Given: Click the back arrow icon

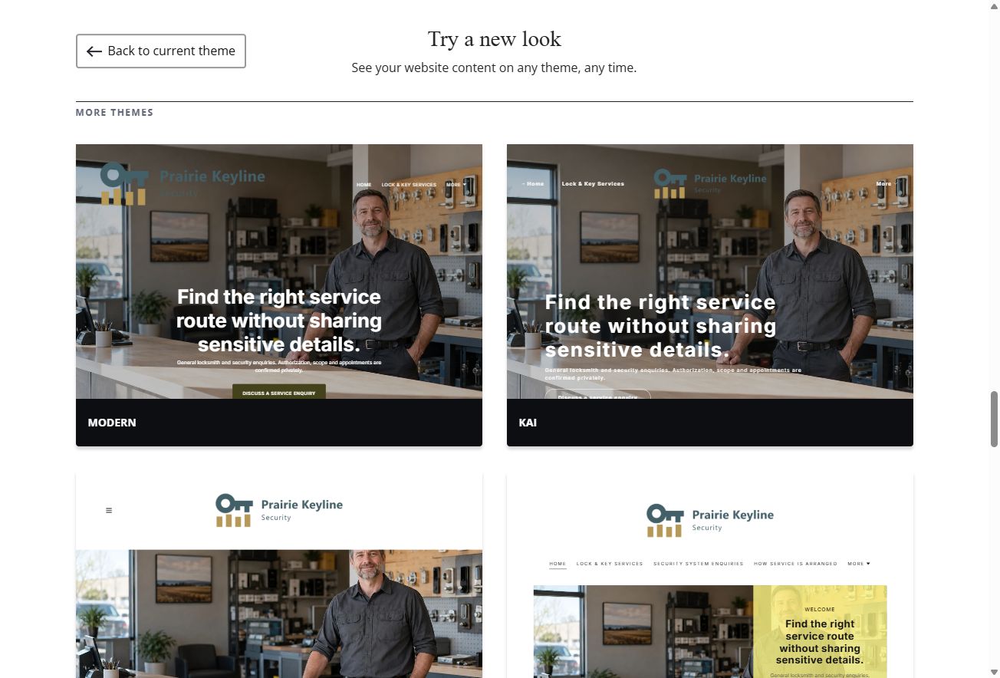Looking at the screenshot, I should click(x=94, y=51).
